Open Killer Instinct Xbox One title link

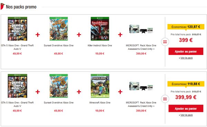point(100,46)
